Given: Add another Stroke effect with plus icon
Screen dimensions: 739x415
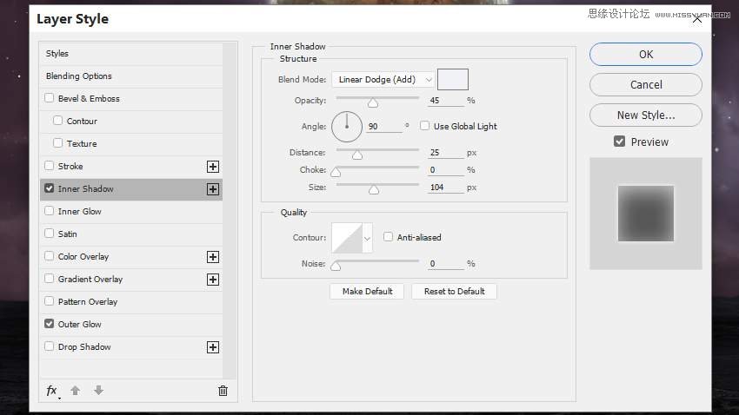Looking at the screenshot, I should [213, 167].
